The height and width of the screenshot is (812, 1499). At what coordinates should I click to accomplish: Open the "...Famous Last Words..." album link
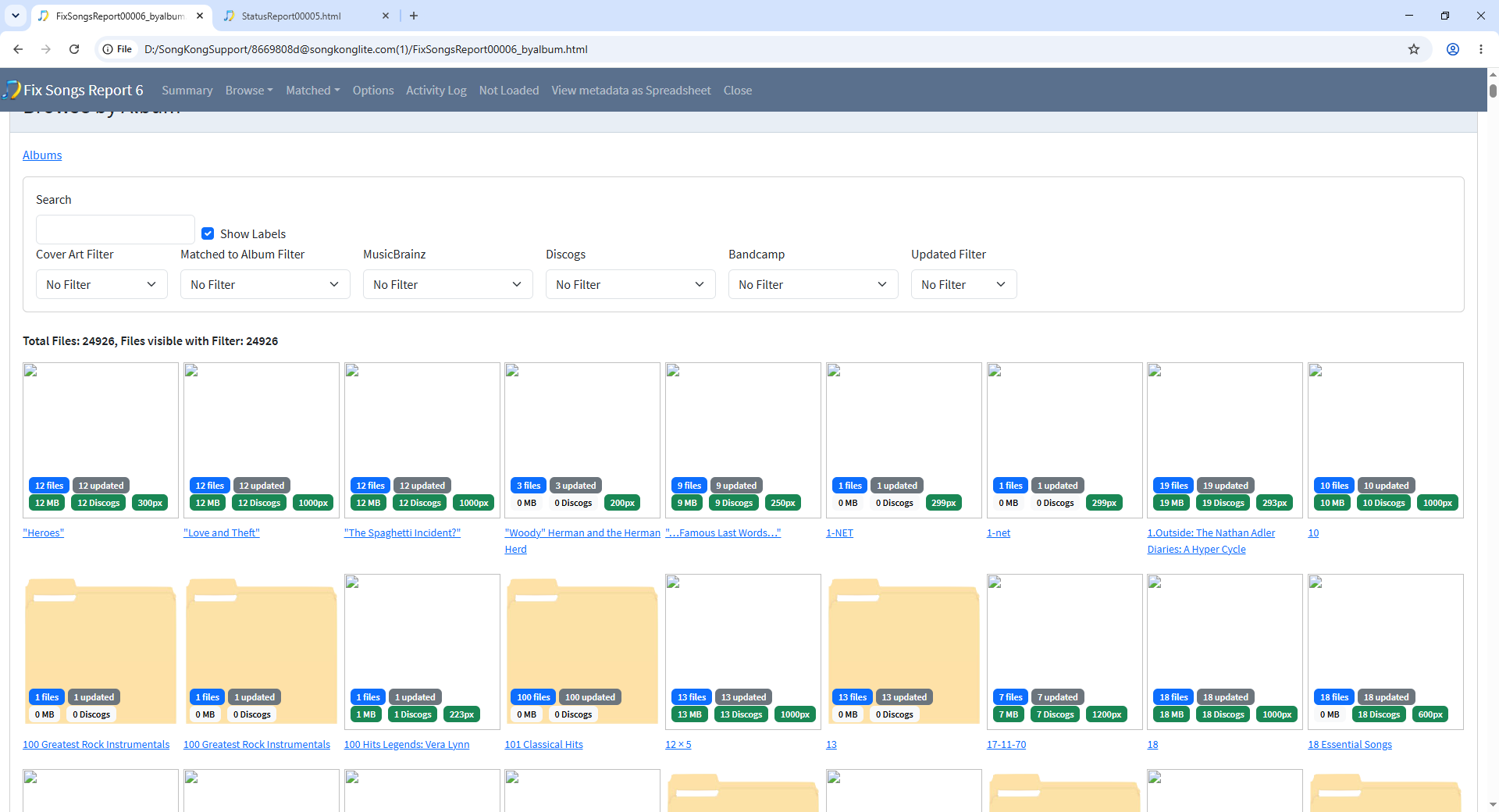723,533
